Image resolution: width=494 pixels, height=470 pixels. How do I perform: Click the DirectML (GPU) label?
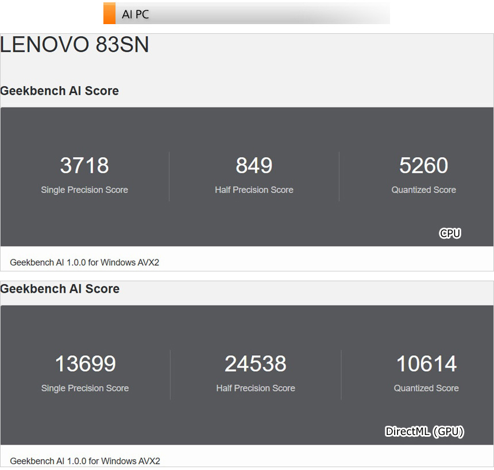[424, 432]
